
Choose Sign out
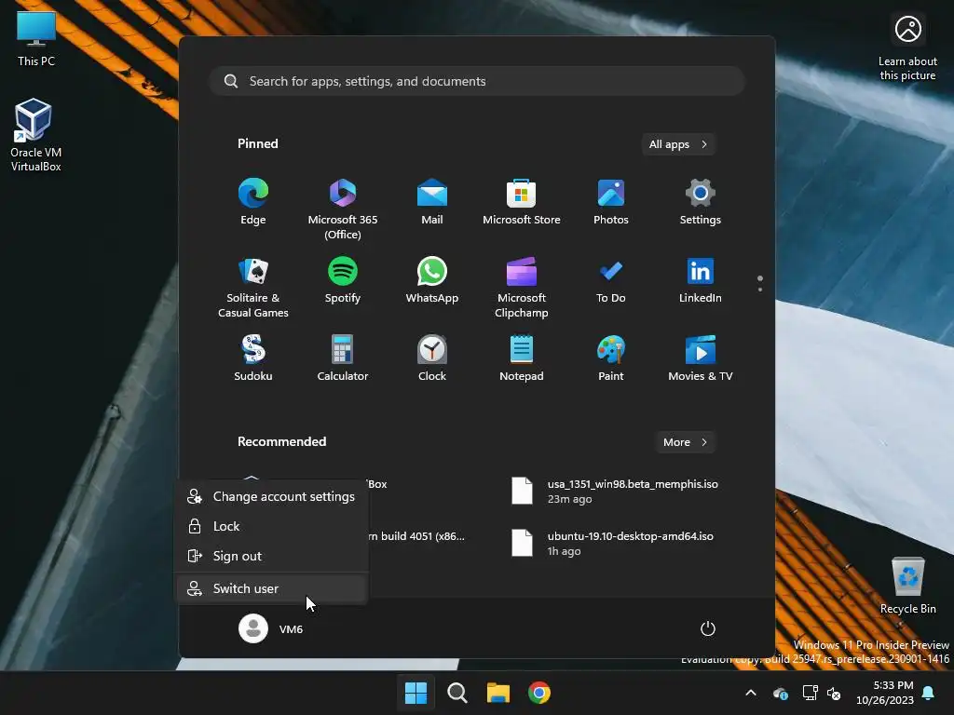[x=271, y=556]
